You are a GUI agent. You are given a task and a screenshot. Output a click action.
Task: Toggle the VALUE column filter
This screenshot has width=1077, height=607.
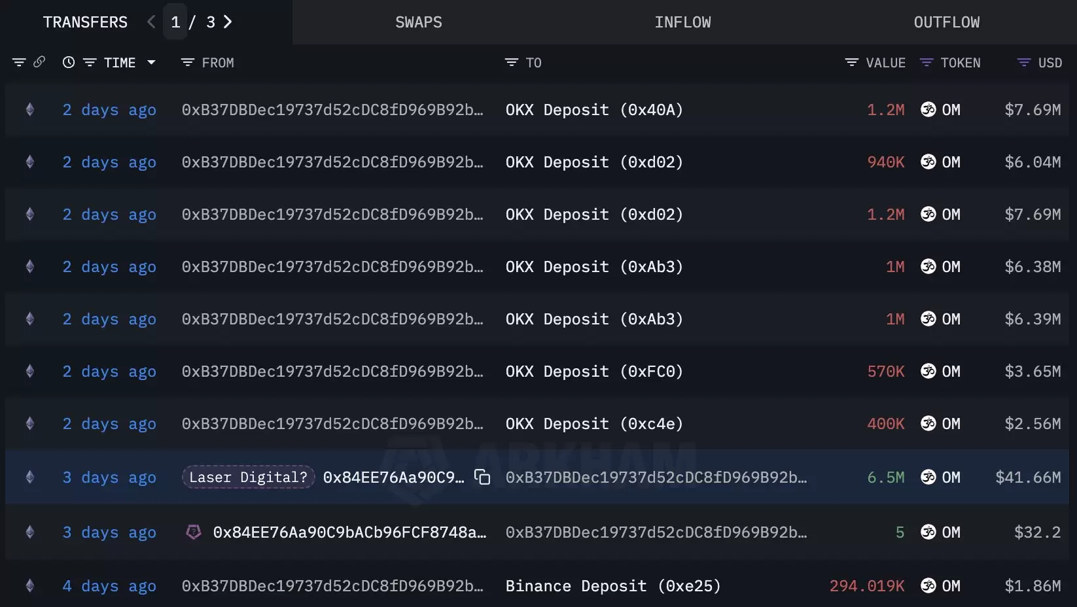click(851, 63)
